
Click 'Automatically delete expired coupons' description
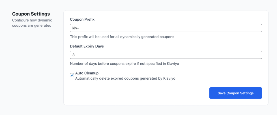pos(125,78)
